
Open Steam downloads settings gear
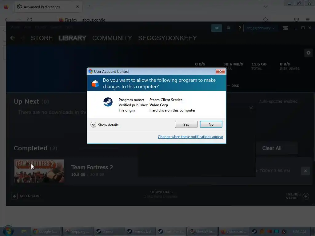(308, 53)
